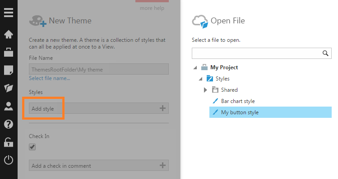Image resolution: width=338 pixels, height=179 pixels.
Task: Click the Shared folder icon
Action: click(215, 89)
